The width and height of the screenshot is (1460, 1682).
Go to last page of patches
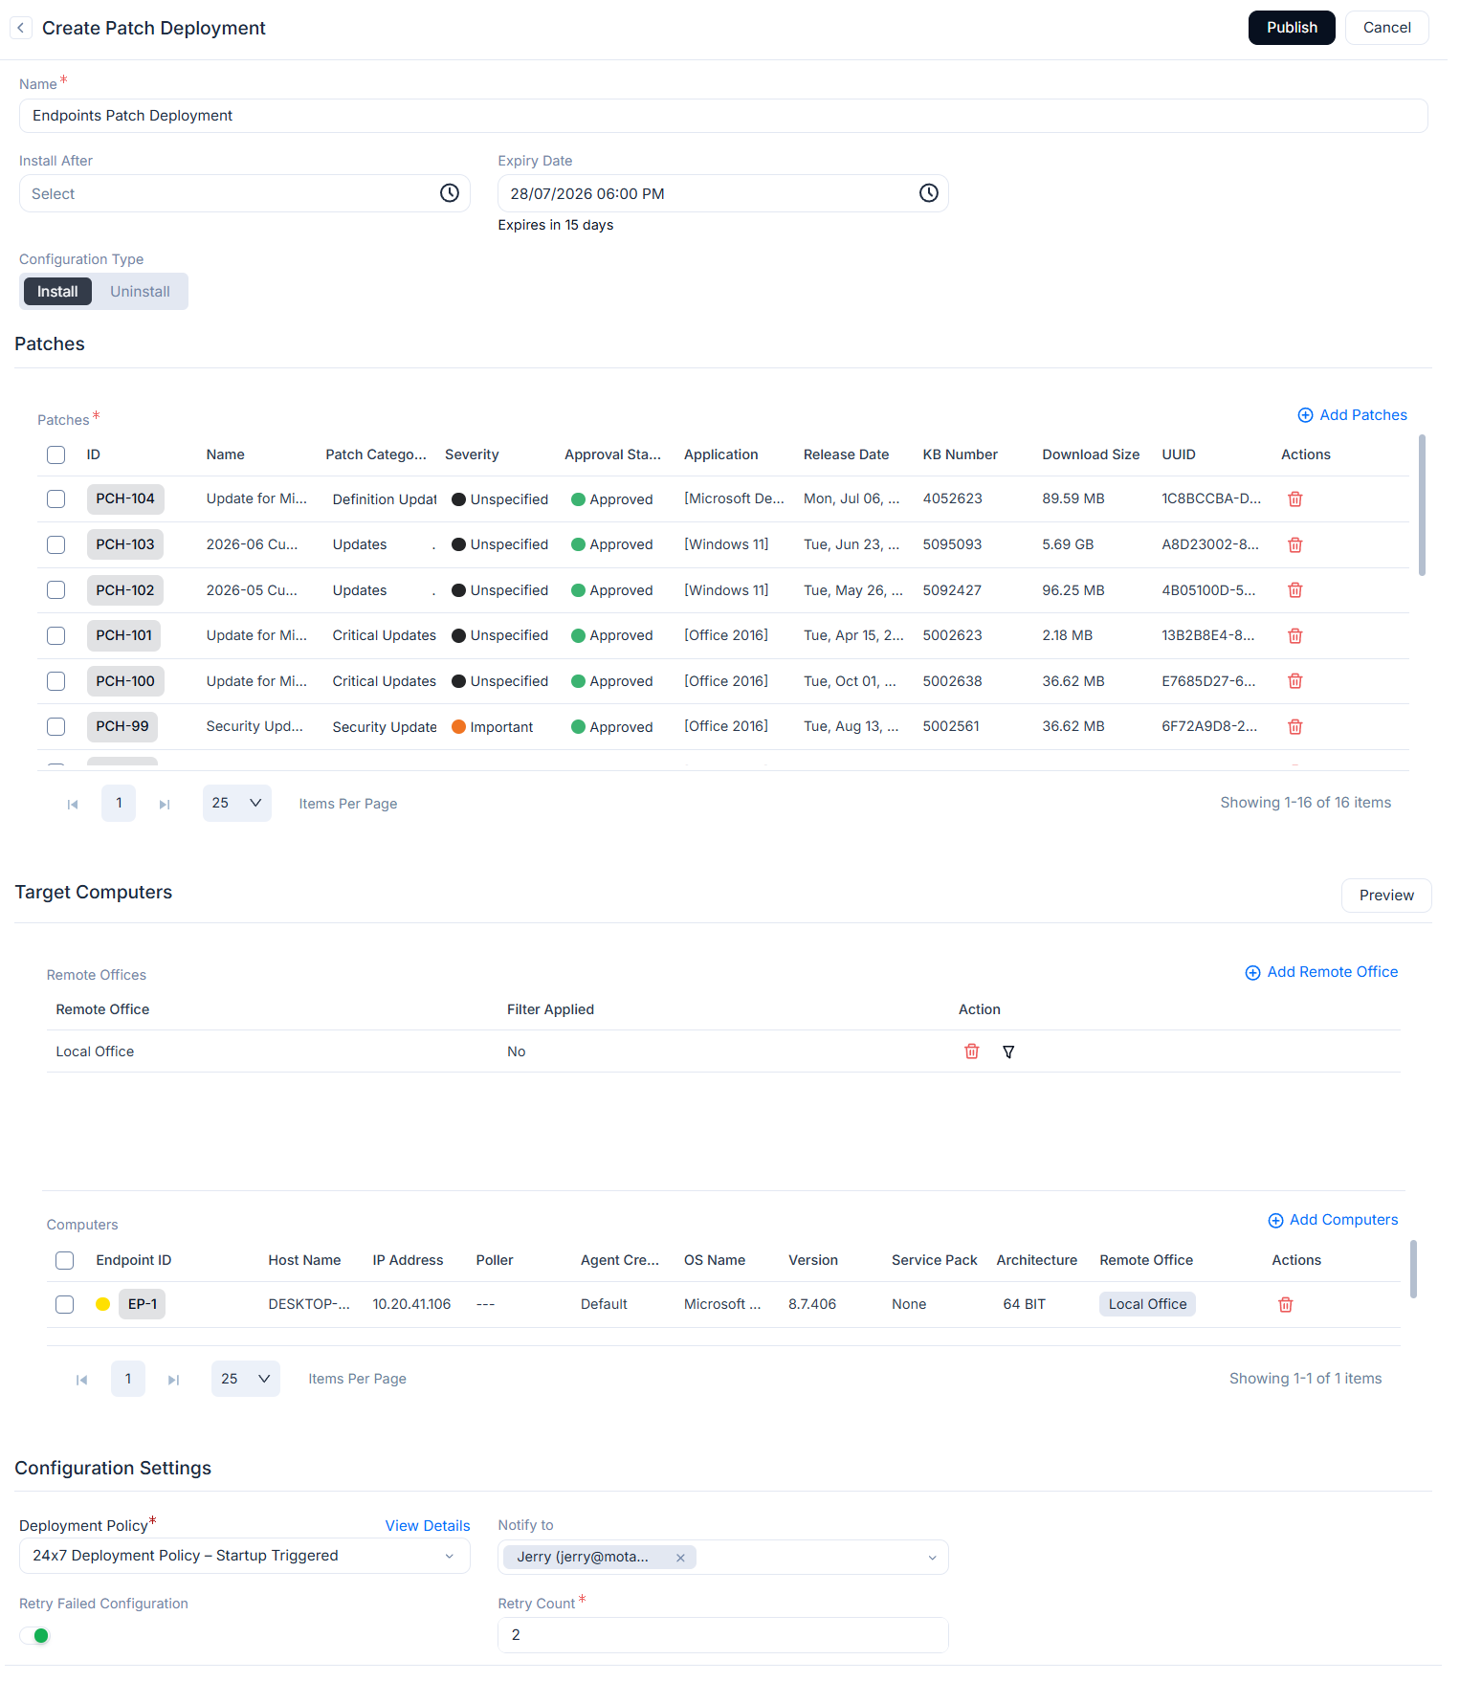coord(165,805)
